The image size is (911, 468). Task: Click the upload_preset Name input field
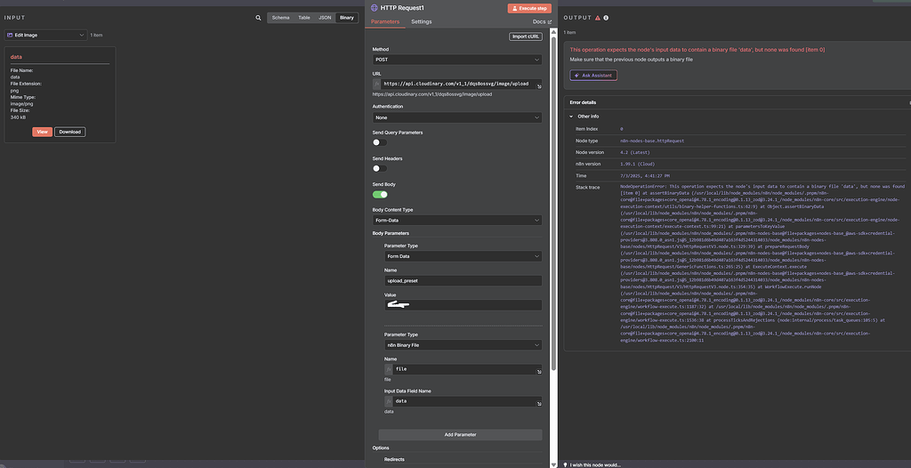tap(462, 280)
